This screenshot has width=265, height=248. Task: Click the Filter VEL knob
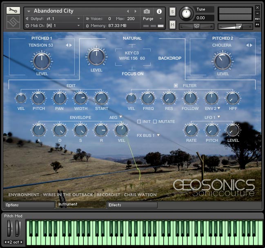coord(131,98)
